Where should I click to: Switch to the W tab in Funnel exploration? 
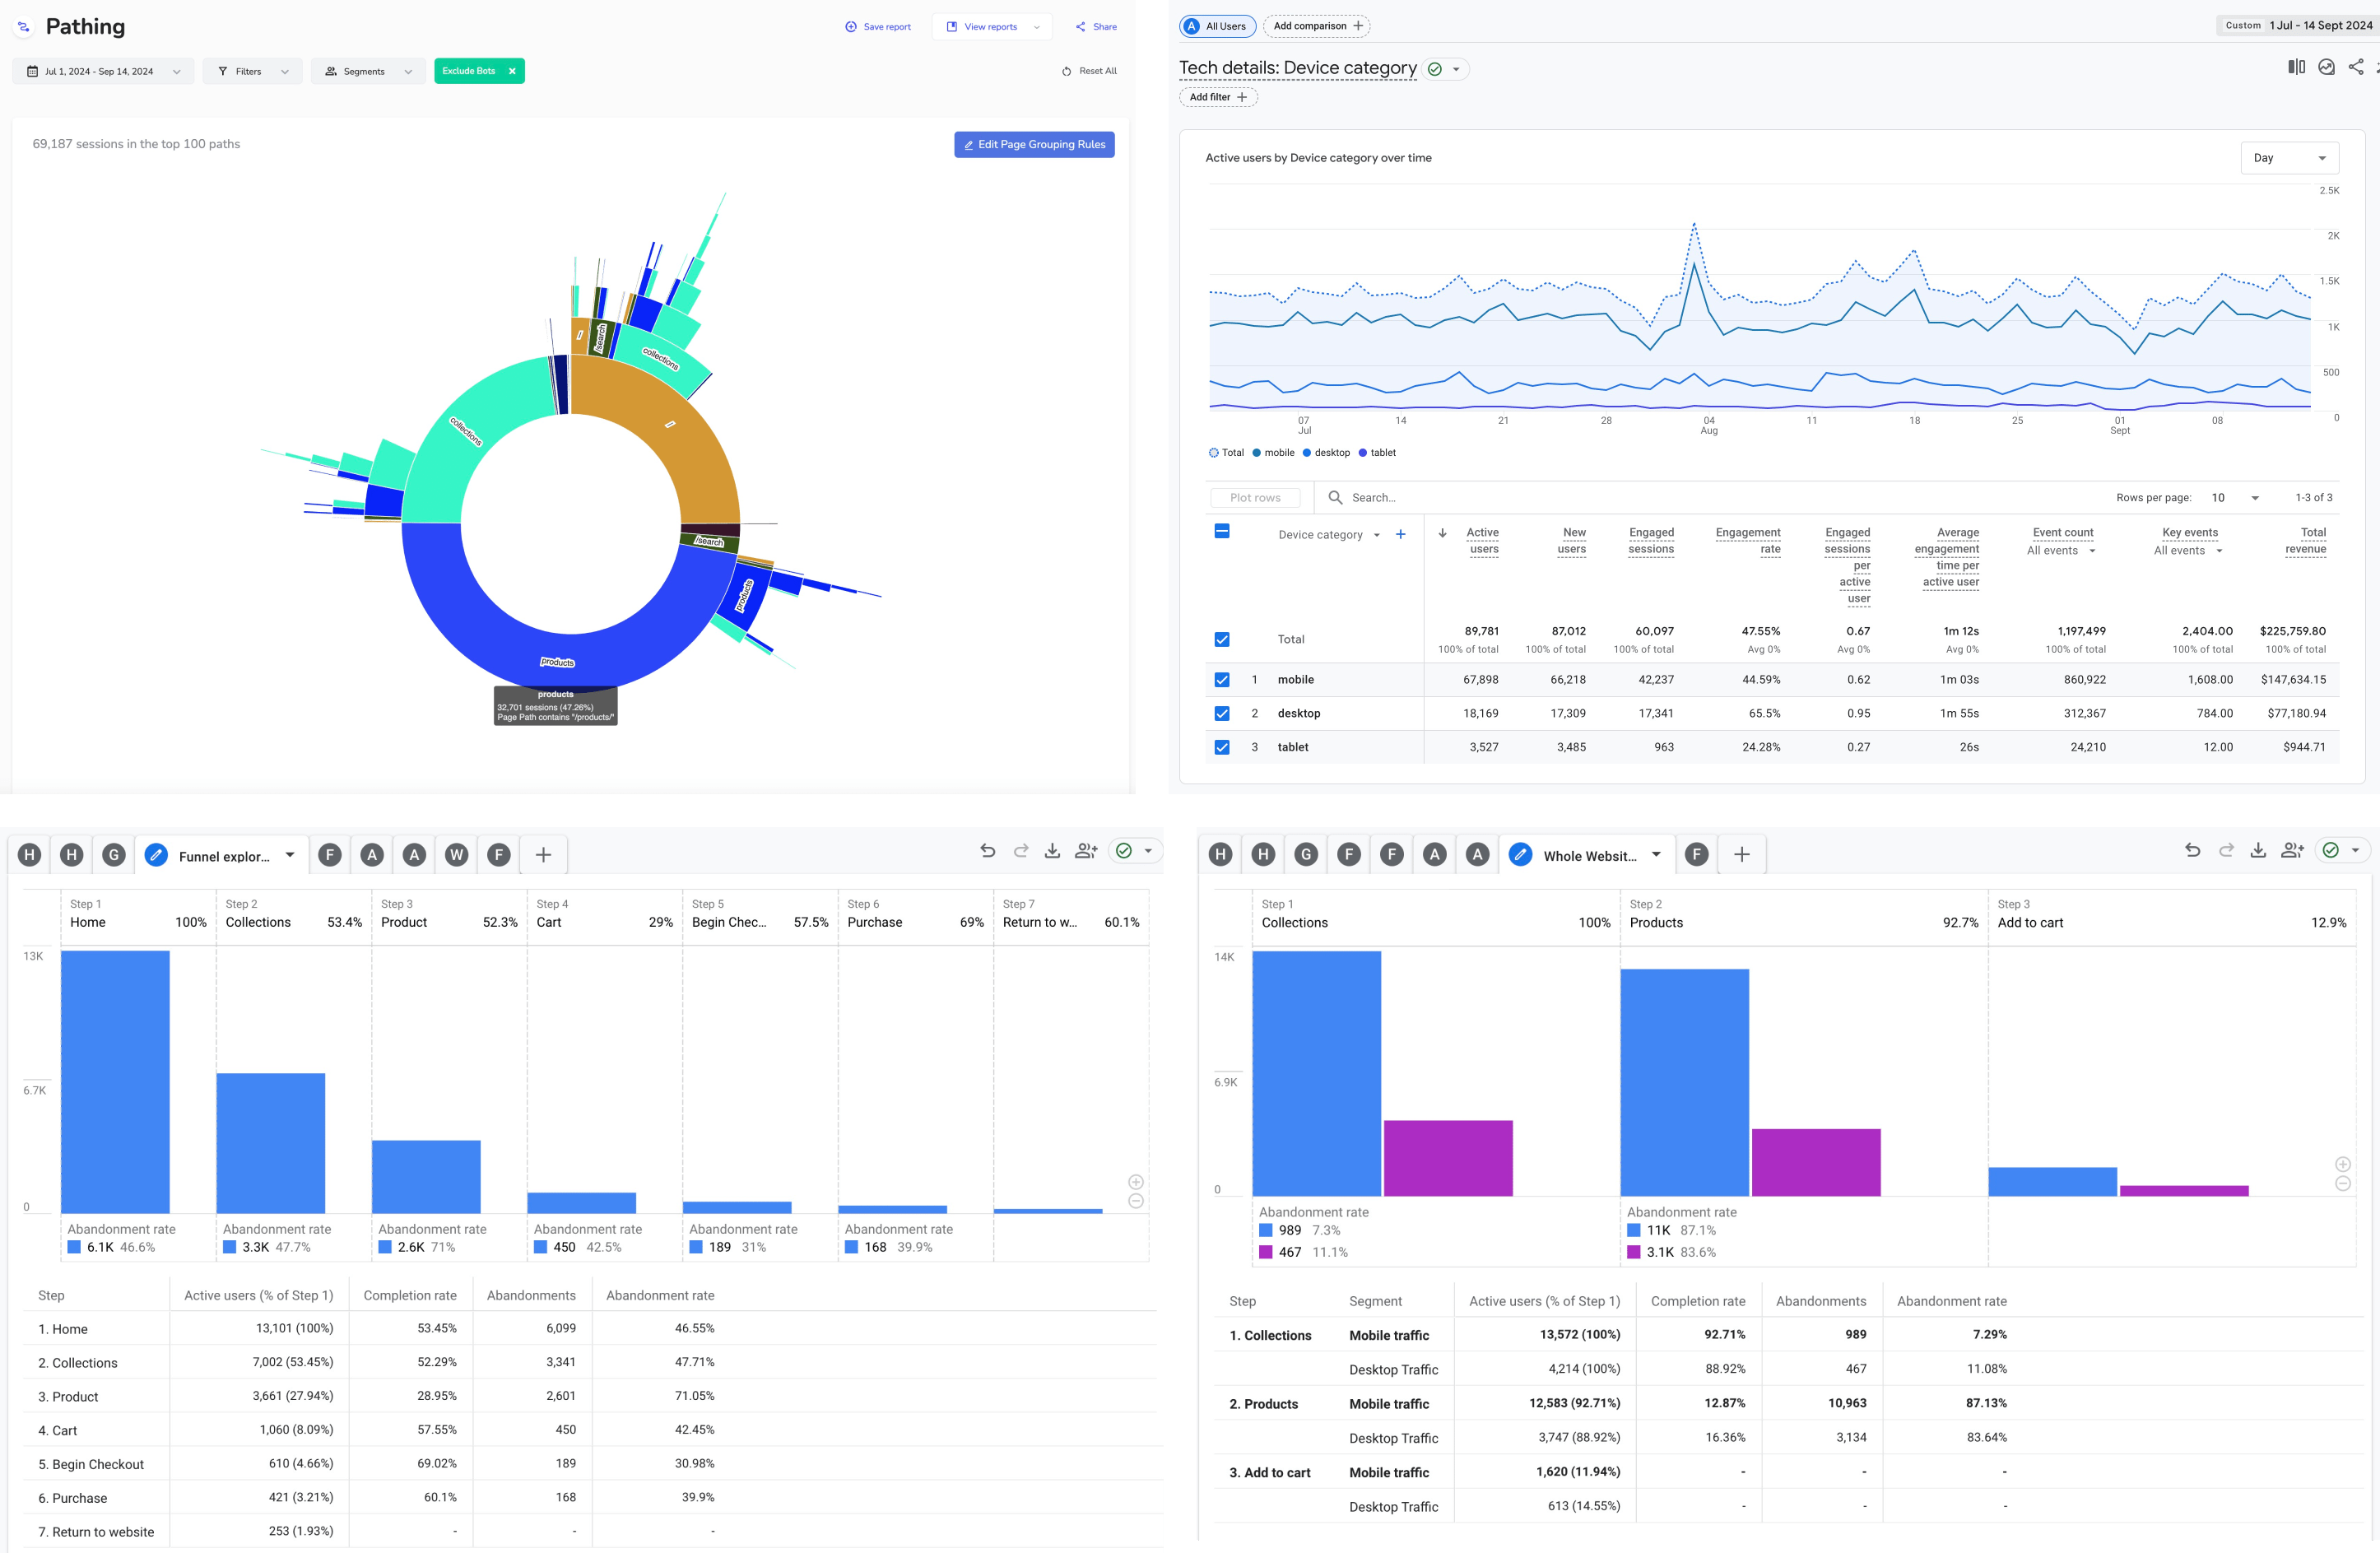click(x=456, y=855)
